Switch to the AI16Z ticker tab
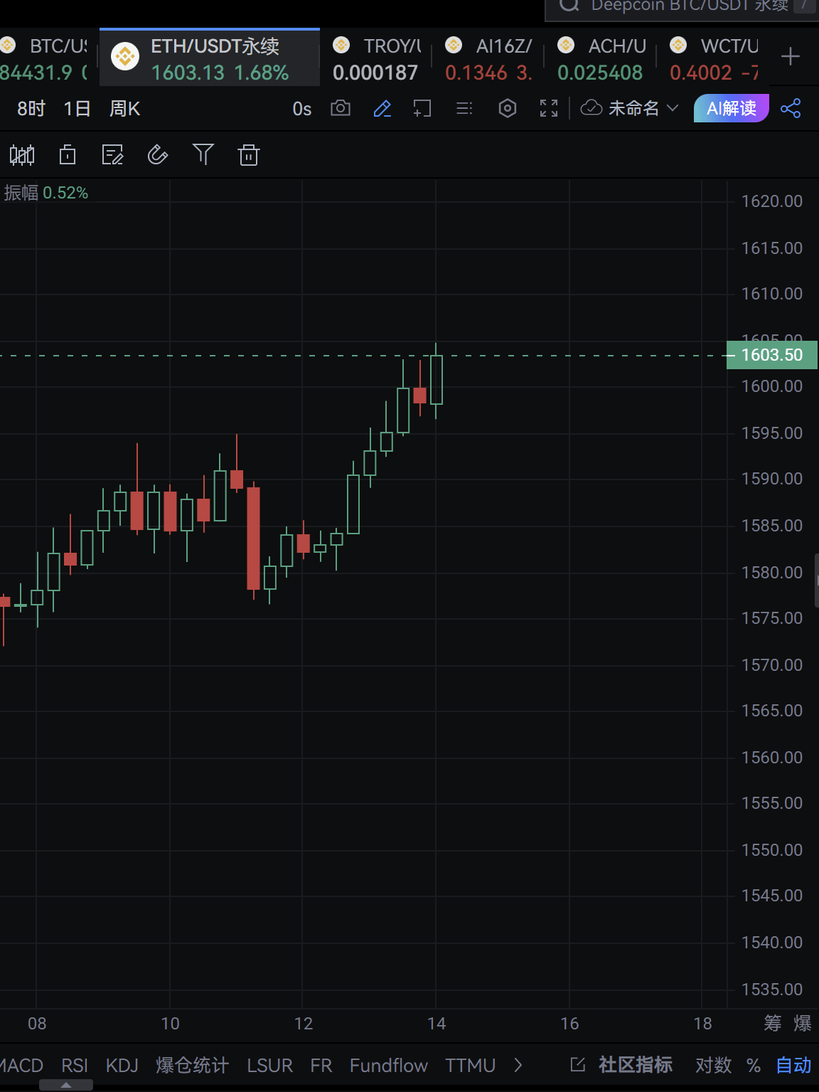 489,58
